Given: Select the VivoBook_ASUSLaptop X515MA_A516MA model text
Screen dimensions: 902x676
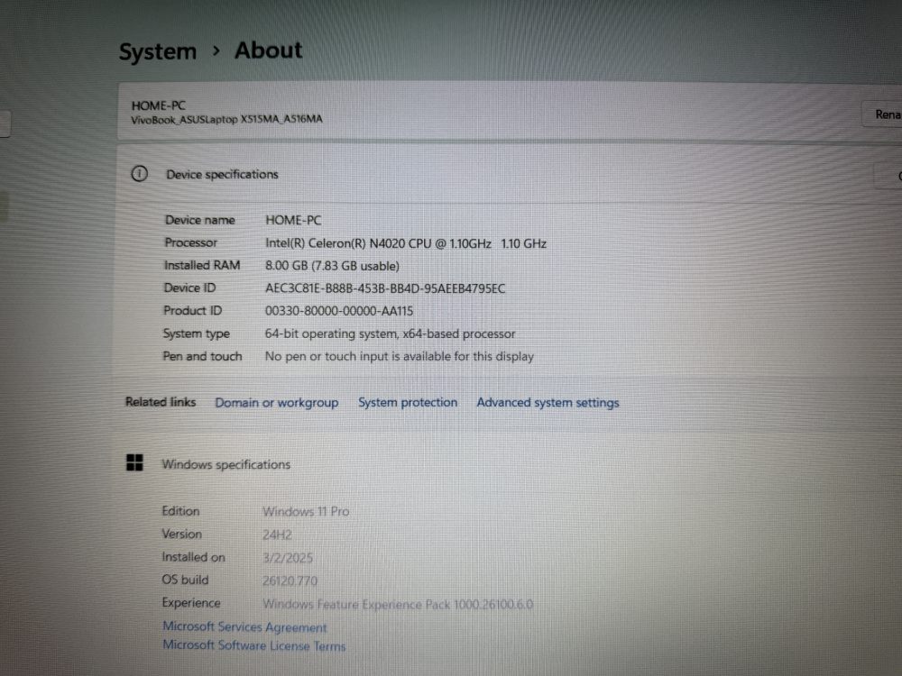Looking at the screenshot, I should coord(226,120).
